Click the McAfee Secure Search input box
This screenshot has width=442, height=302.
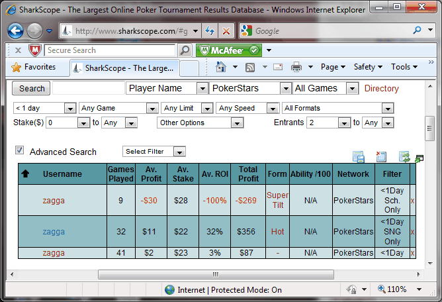pyautogui.click(x=110, y=50)
